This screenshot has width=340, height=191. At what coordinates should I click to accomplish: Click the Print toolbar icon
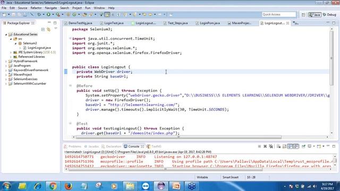25,14
